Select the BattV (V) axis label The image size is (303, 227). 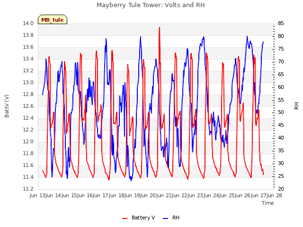pos(7,106)
